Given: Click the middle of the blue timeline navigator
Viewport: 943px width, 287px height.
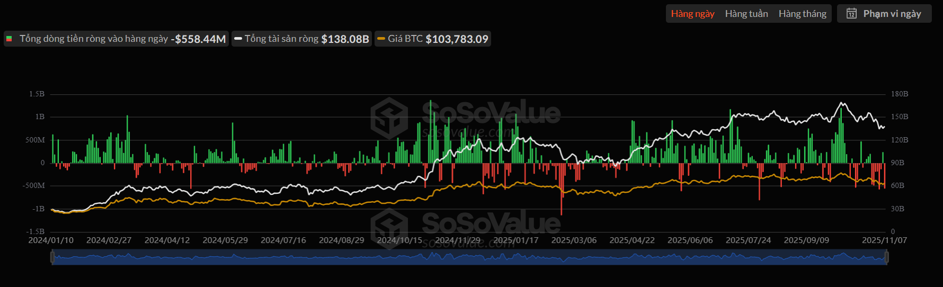Looking at the screenshot, I should click(469, 258).
